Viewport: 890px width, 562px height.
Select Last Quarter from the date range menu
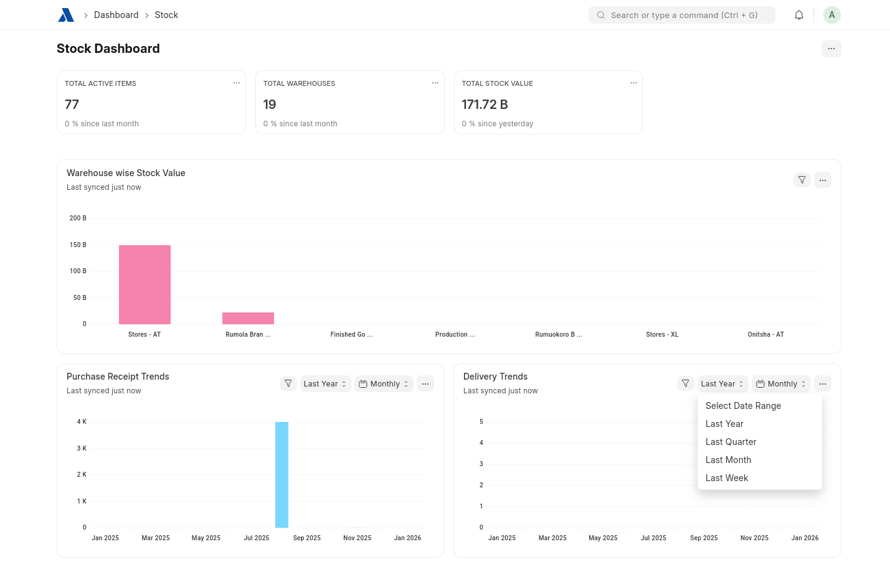(x=731, y=442)
